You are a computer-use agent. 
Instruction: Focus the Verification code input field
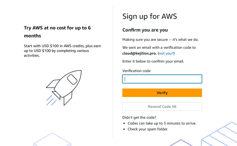click(162, 79)
